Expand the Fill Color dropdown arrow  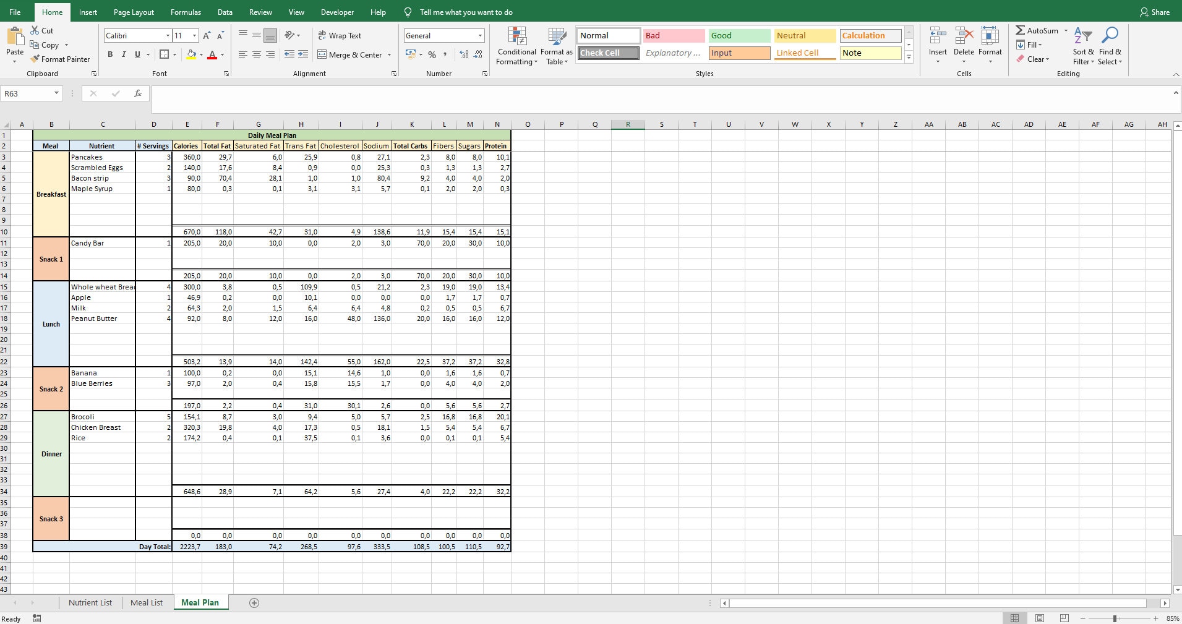(201, 54)
